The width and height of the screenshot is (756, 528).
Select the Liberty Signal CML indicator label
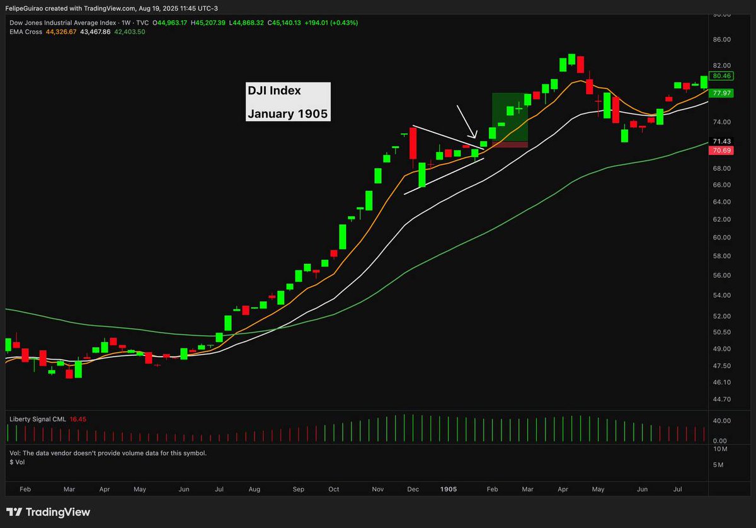[38, 418]
